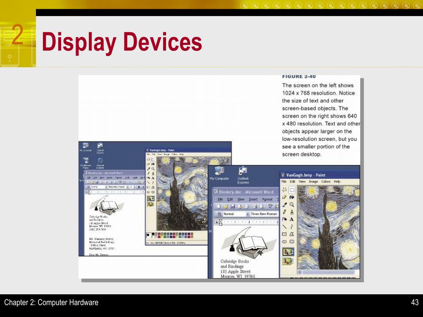Open Edit menu in 640x480 Paint window

pos(292,182)
